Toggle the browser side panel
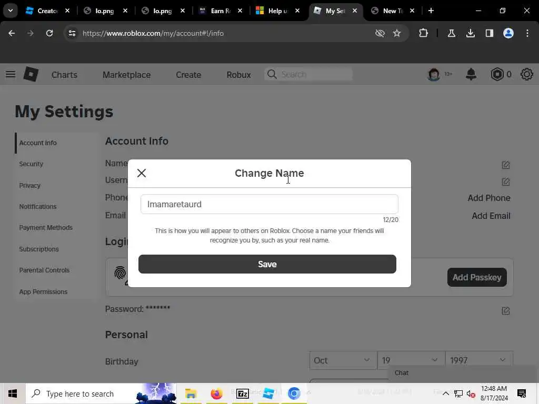The width and height of the screenshot is (539, 404). tap(490, 33)
